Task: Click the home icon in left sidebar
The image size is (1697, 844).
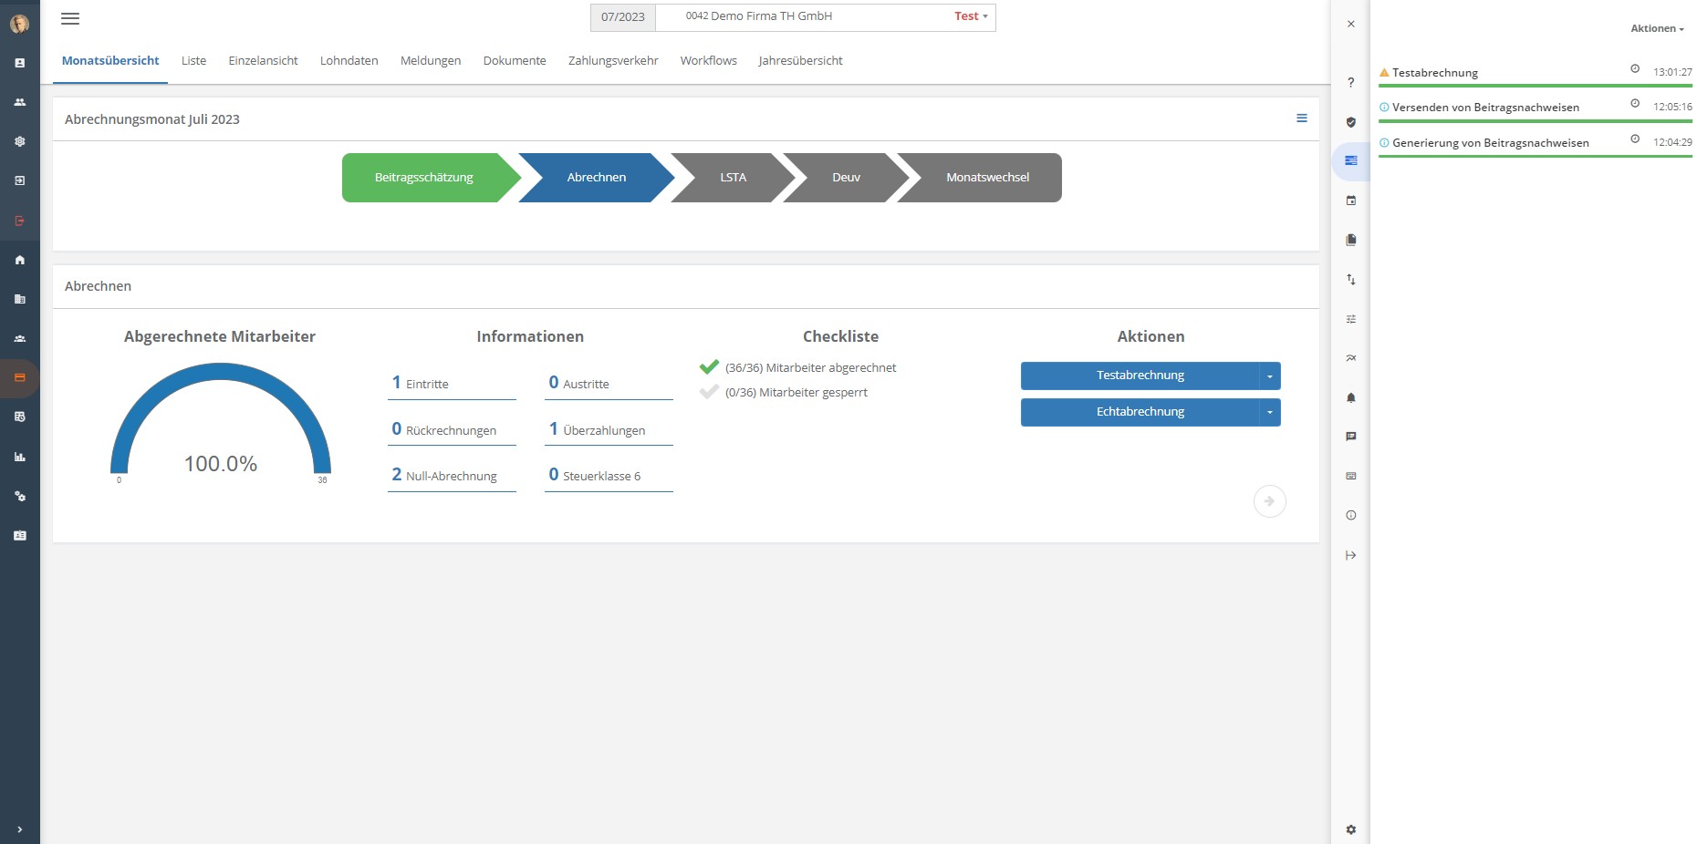Action: (x=20, y=260)
